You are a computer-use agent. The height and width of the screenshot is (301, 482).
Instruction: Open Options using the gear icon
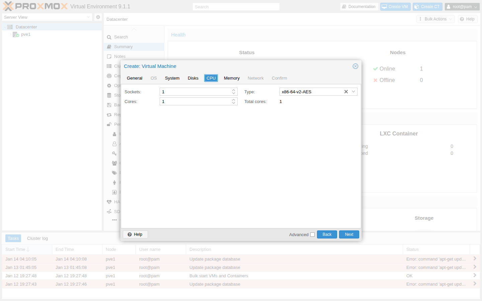click(x=109, y=85)
